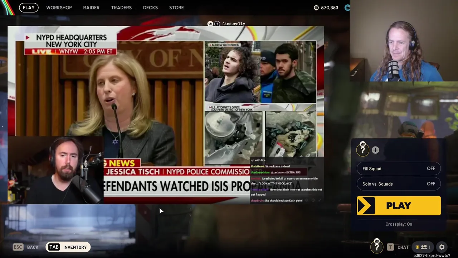Image resolution: width=458 pixels, height=258 pixels.
Task: Click the 570,353 coin balance
Action: [x=330, y=8]
